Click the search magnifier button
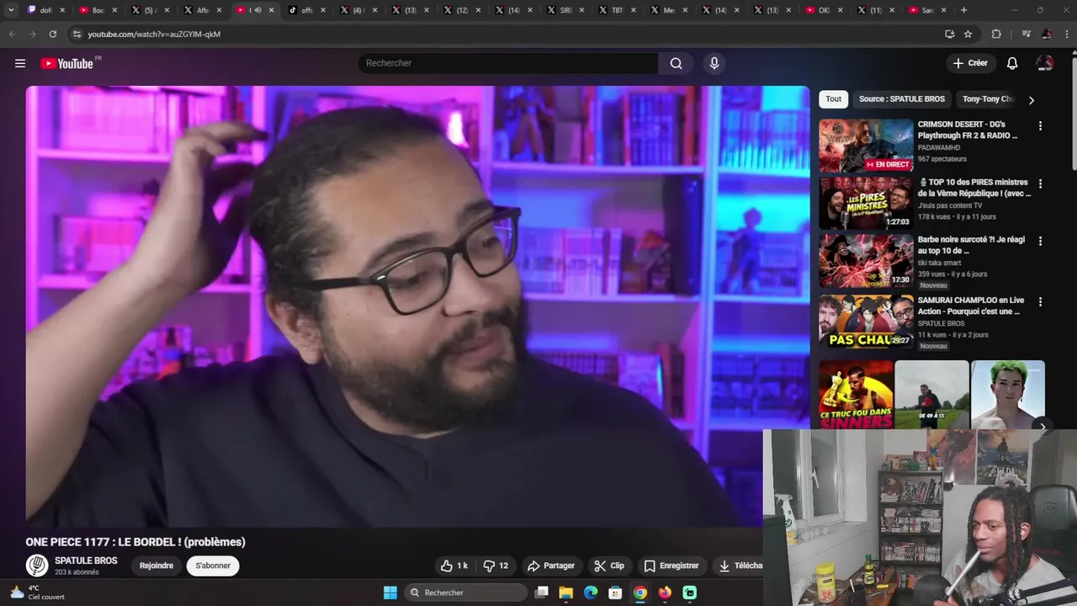1077x606 pixels. (x=676, y=63)
